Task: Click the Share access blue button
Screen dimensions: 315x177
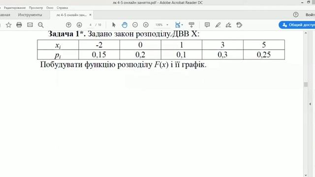Action: coord(297,25)
